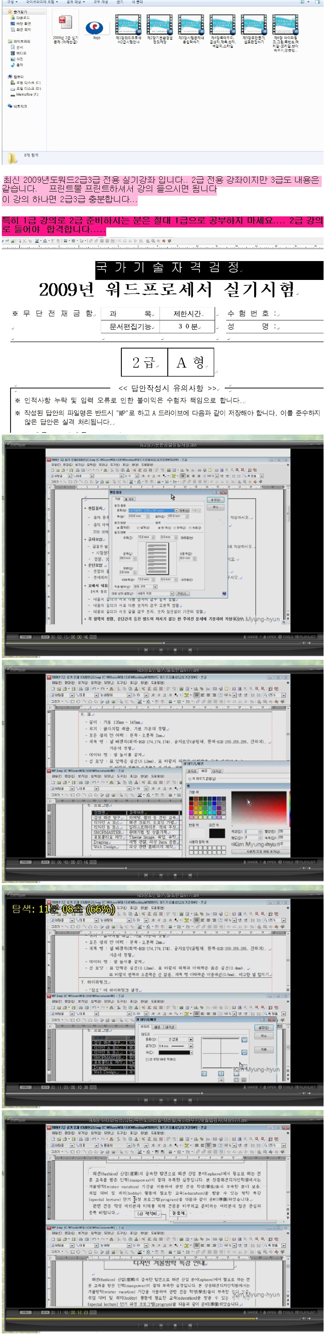The image size is (330, 1343).
Task: Open 로컬 디스크 (C:) drive
Action: point(25,82)
